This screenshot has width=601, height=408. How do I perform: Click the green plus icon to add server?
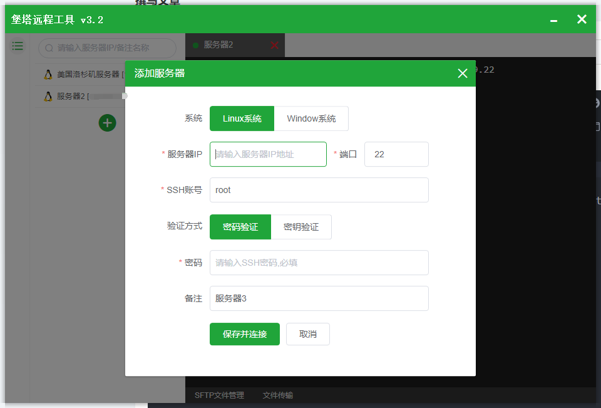coord(107,123)
